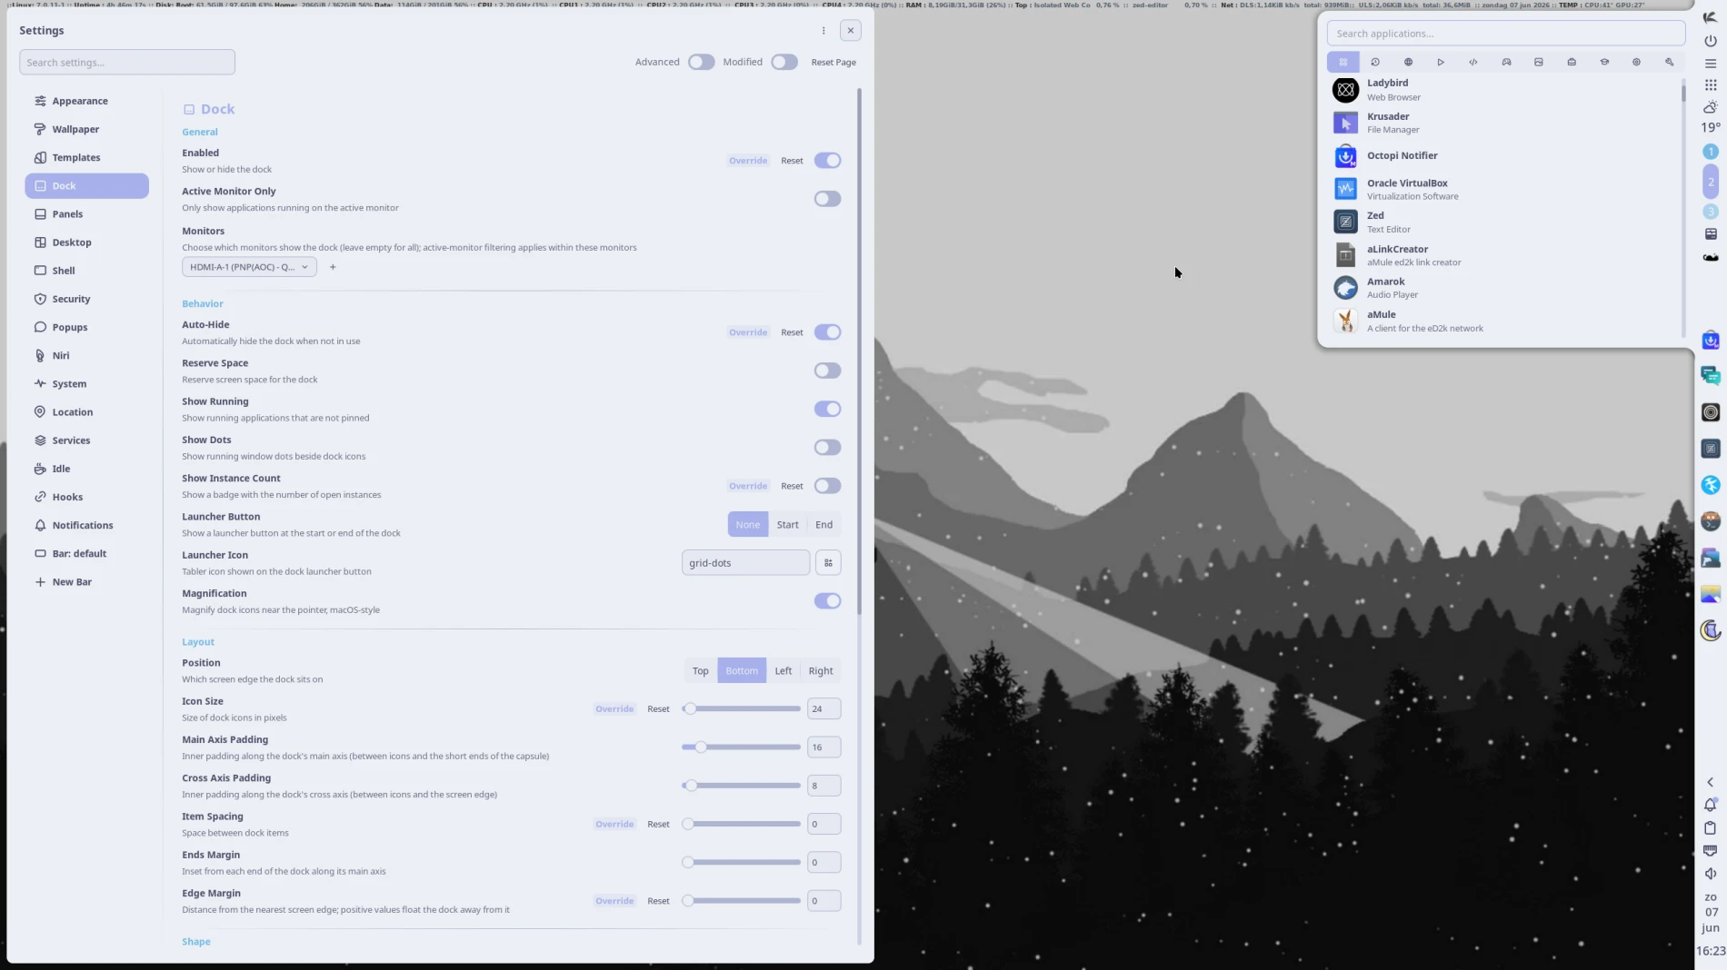The height and width of the screenshot is (970, 1727).
Task: Select the games category icon in launcher
Action: coord(1506,62)
